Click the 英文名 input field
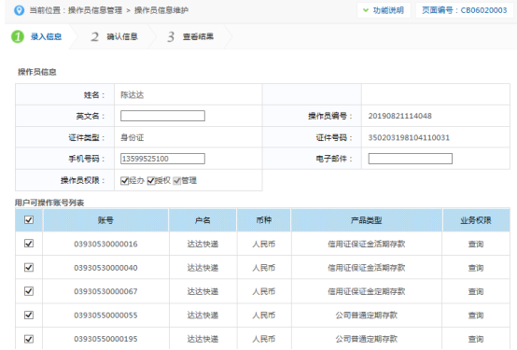Viewport: 517px width, 350px height. tap(162, 116)
